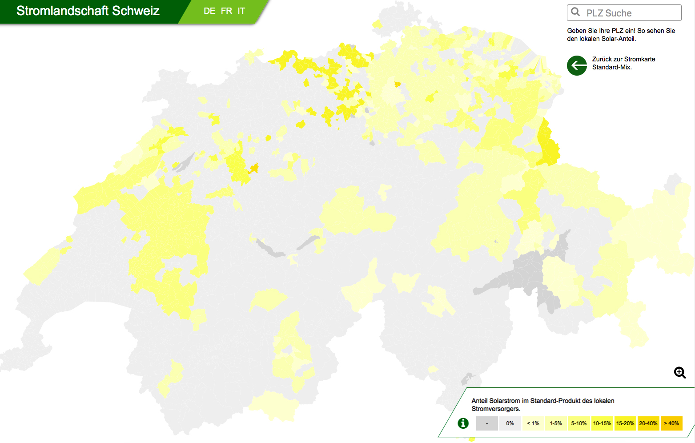This screenshot has width=695, height=443.
Task: Select the > 40% legend swatch
Action: coord(671,423)
